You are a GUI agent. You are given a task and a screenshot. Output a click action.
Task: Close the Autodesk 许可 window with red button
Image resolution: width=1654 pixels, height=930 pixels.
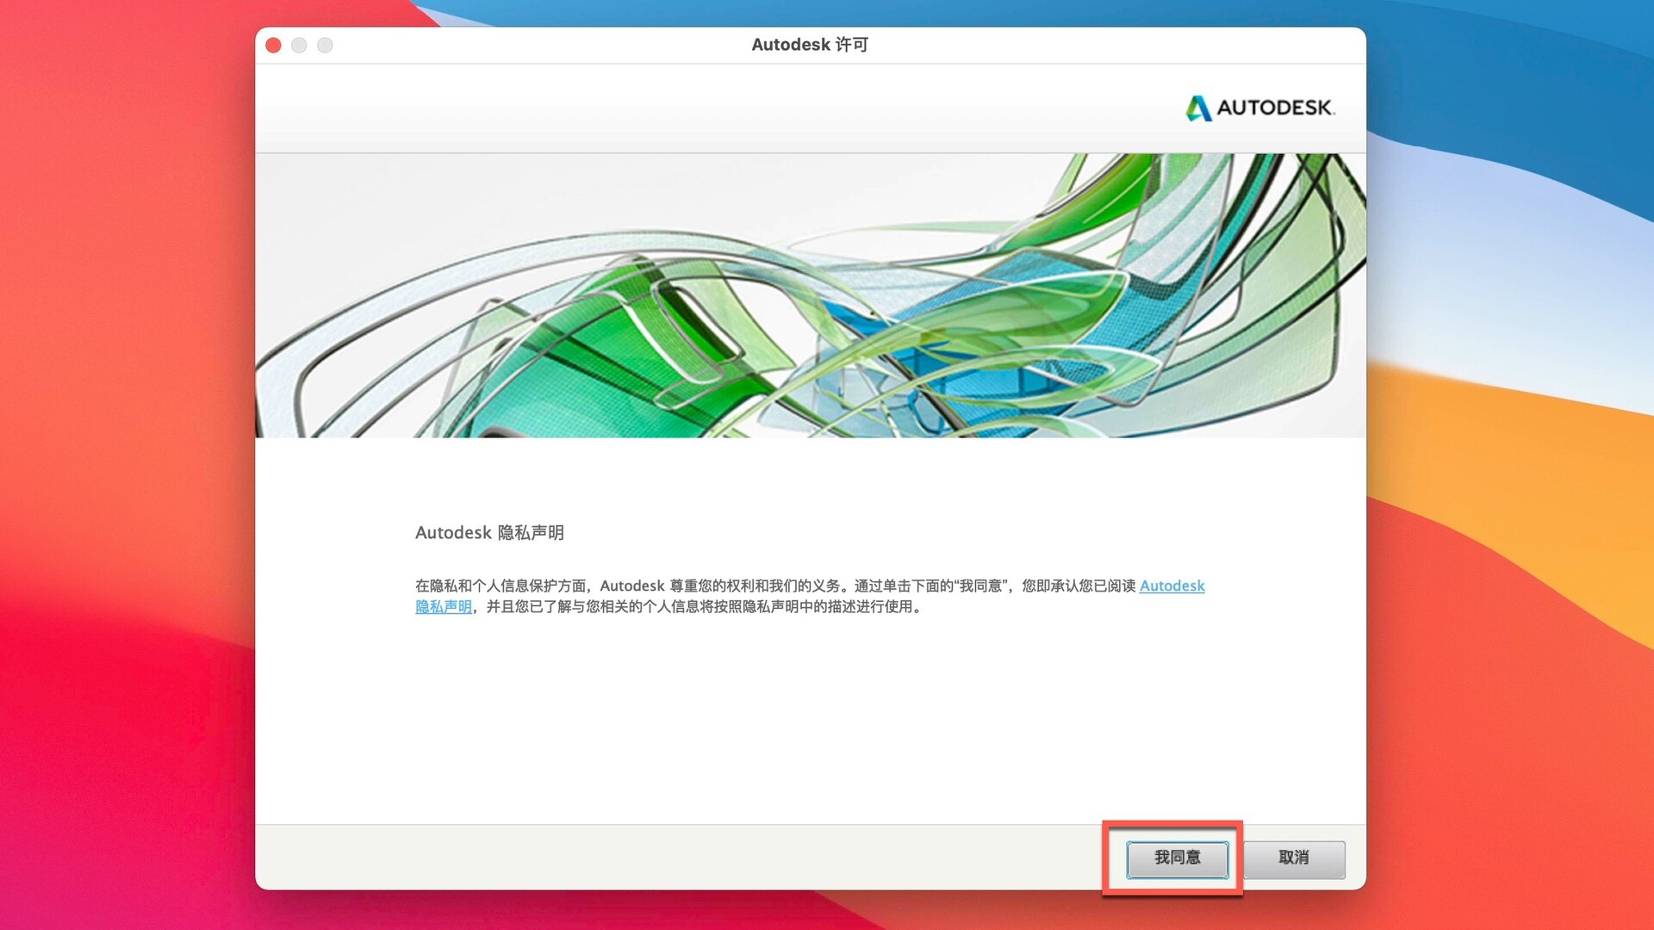[x=273, y=45]
